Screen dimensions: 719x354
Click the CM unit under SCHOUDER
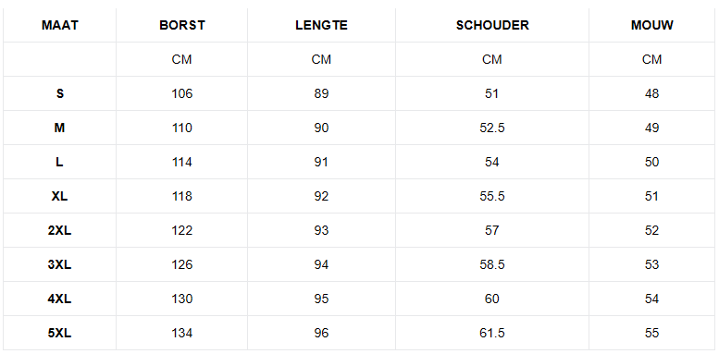[x=492, y=59]
